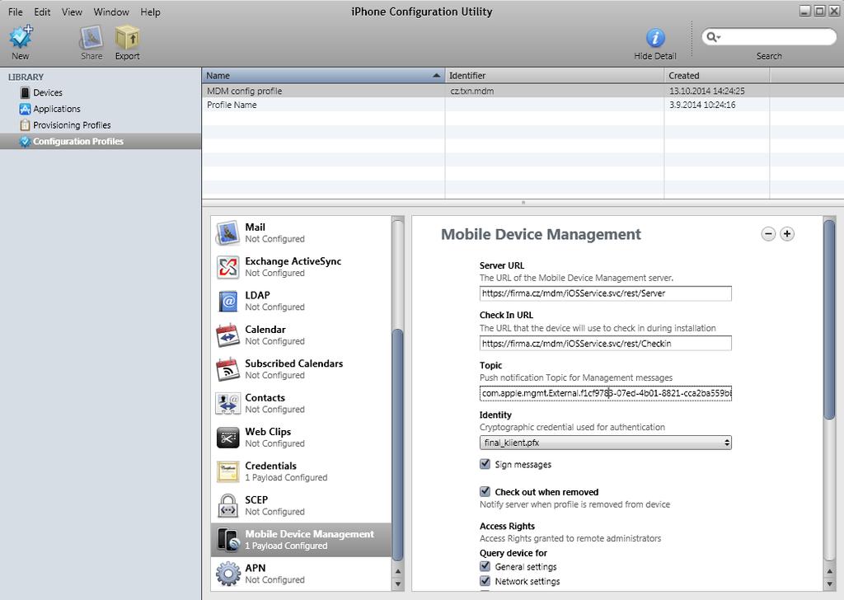Open the Mail payload icon

(227, 232)
